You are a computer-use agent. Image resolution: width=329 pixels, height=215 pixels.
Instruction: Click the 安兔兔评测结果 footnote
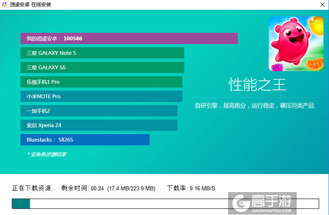click(47, 154)
